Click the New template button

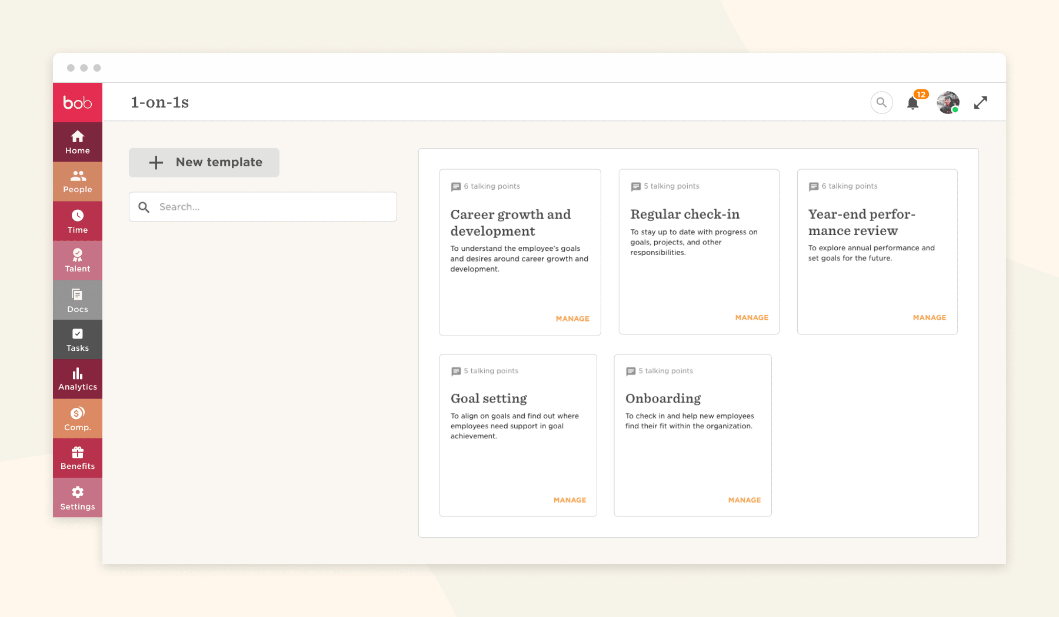point(204,163)
